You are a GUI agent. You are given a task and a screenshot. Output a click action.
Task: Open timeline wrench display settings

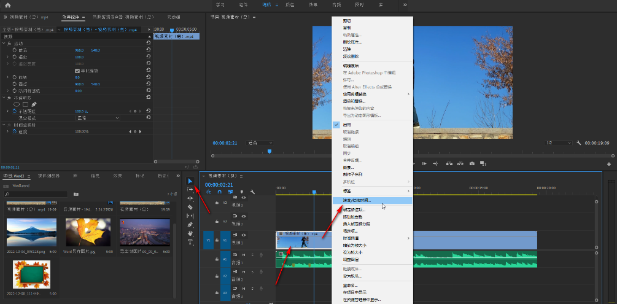252,192
